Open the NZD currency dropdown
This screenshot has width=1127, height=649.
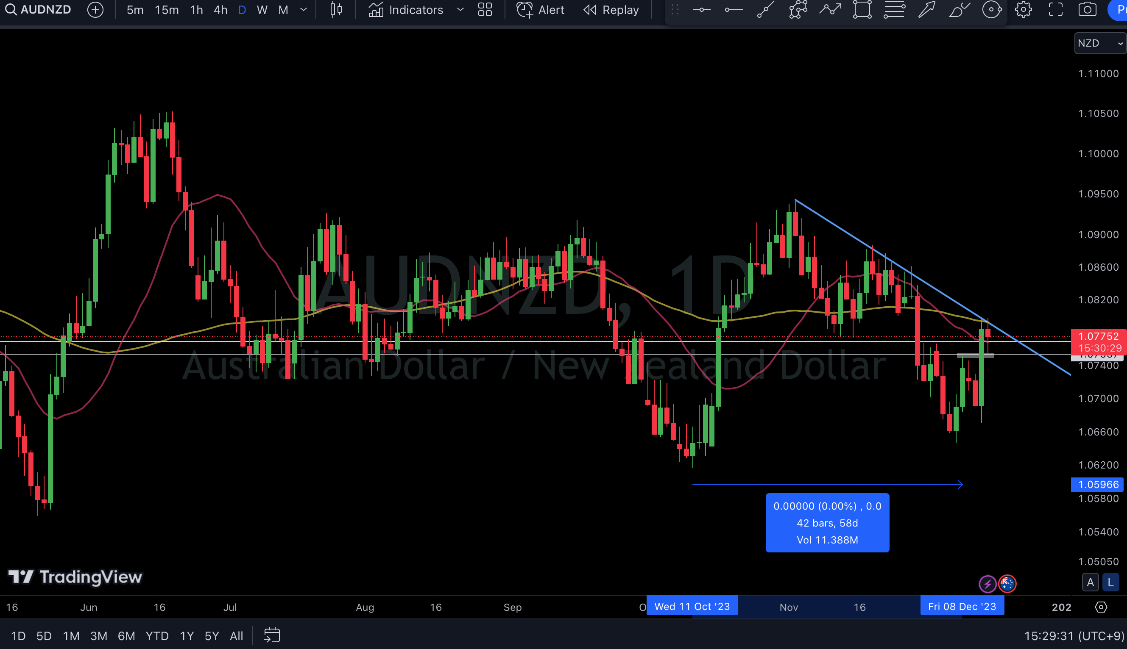(x=1100, y=43)
